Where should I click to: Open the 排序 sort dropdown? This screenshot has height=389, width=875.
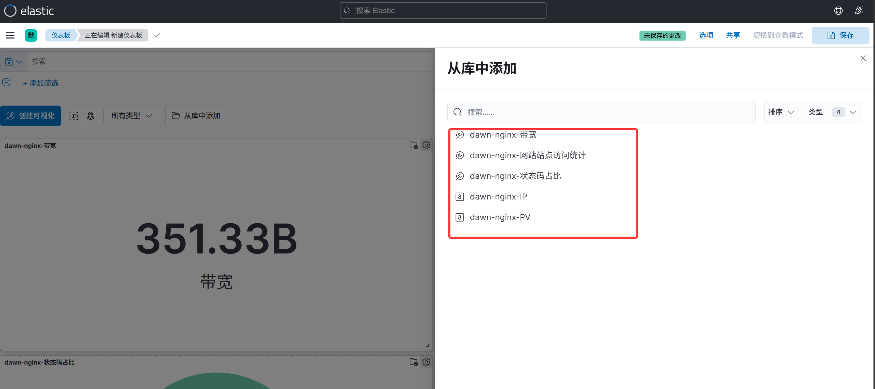point(781,112)
